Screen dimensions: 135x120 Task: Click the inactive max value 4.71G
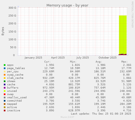click(x=127, y=111)
